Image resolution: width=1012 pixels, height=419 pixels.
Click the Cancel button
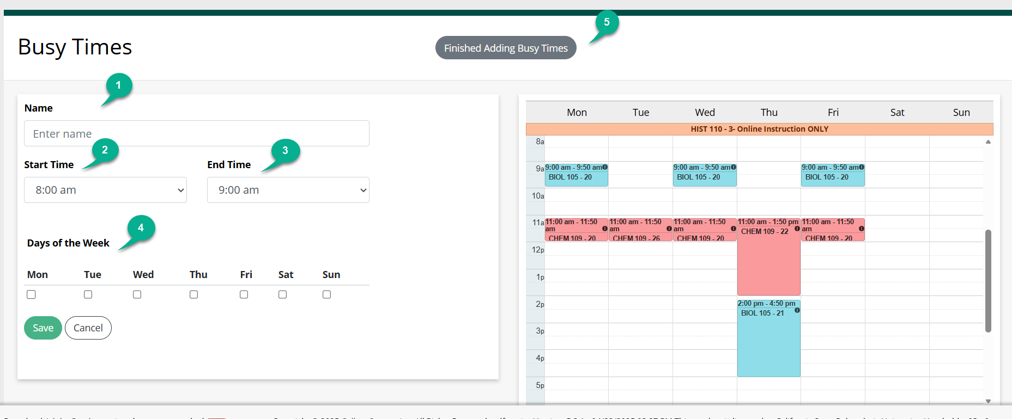pos(88,328)
